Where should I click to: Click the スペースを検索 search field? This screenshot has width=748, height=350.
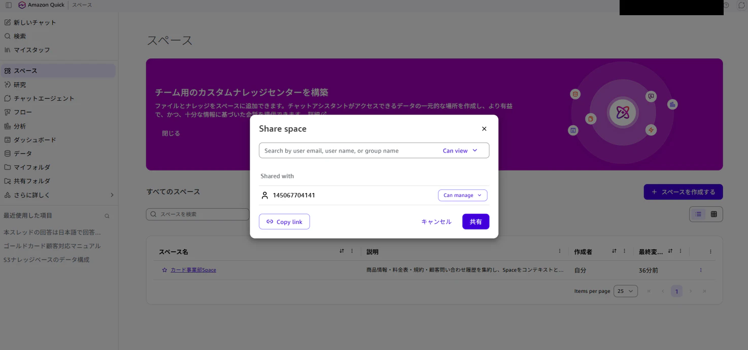click(198, 214)
